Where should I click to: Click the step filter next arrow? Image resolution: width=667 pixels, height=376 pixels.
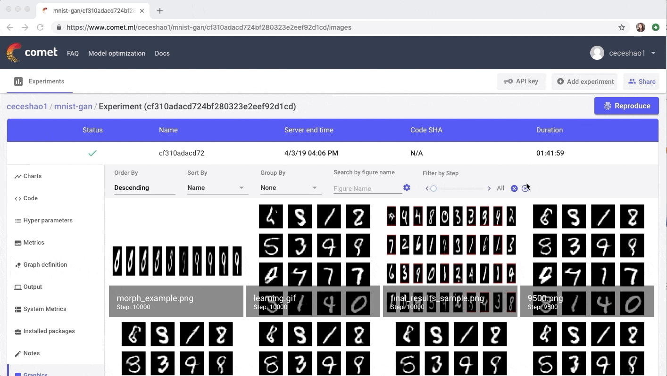pyautogui.click(x=489, y=188)
